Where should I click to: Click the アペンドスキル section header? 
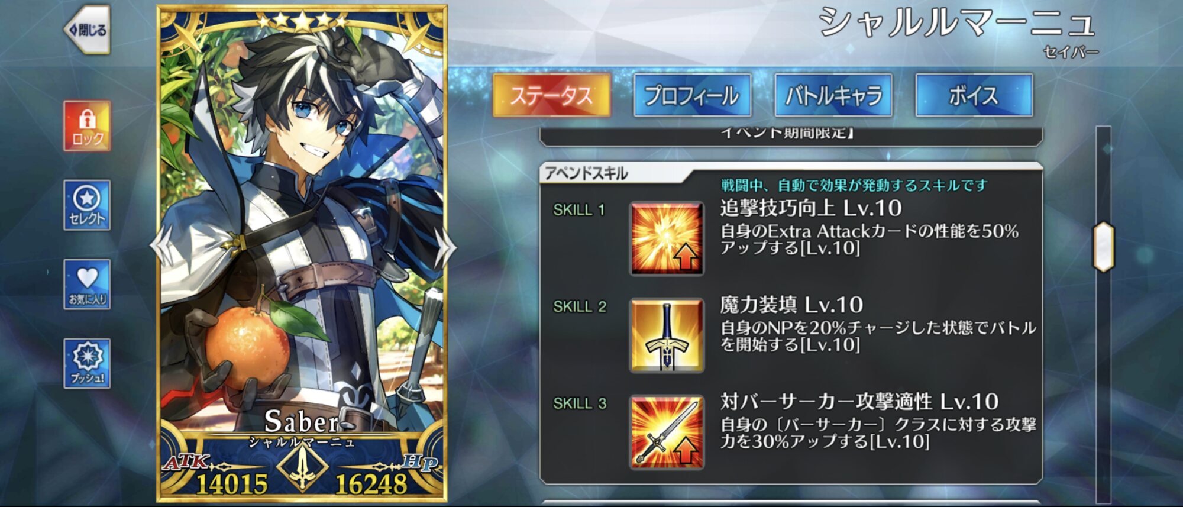tap(586, 173)
